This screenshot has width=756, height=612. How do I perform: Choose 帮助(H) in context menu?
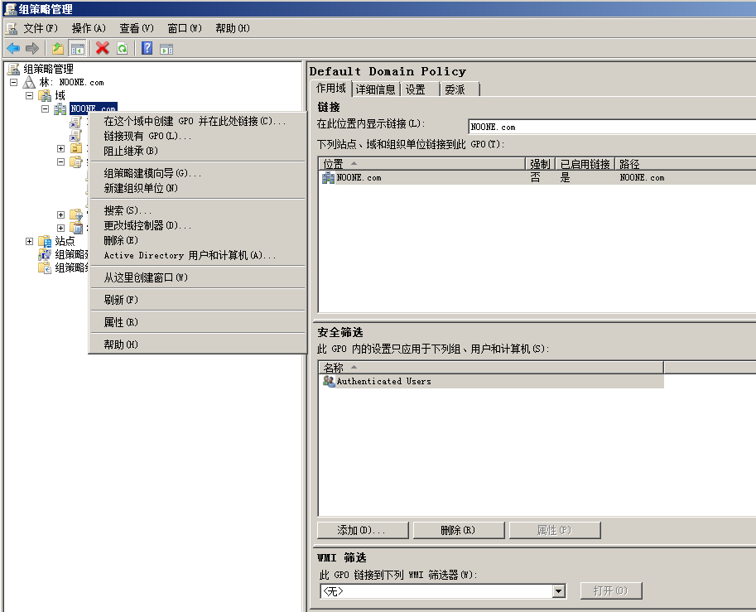coord(198,345)
